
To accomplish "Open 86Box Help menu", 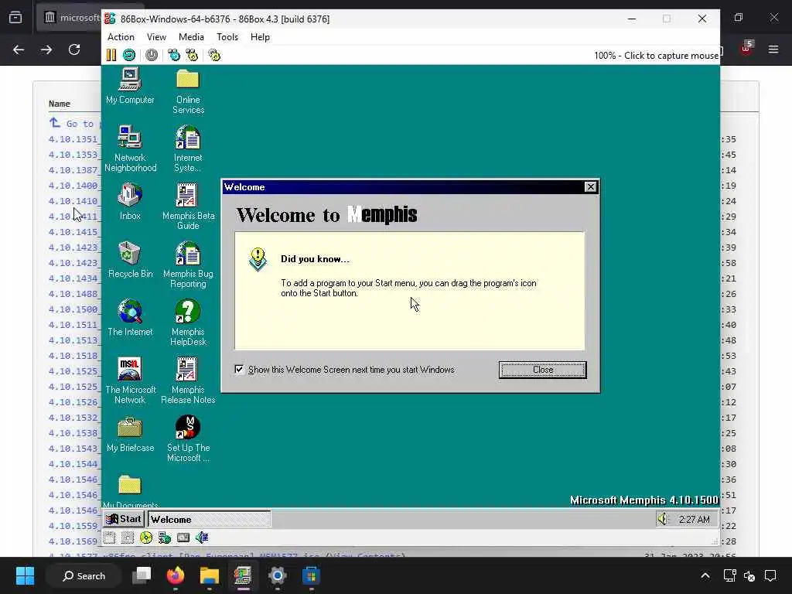I will [x=260, y=37].
